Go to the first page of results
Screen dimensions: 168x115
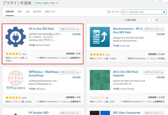click(140, 20)
